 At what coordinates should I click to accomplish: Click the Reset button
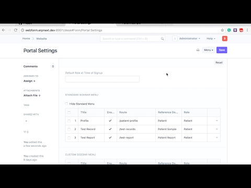(x=219, y=63)
